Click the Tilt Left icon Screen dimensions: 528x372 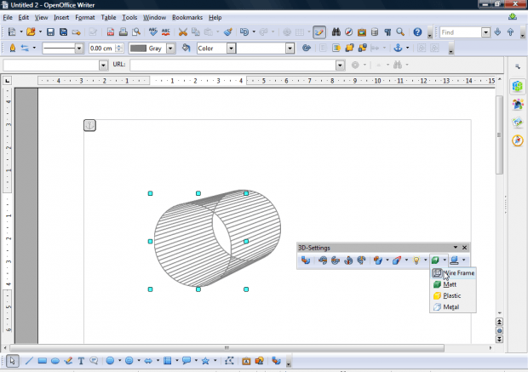pyautogui.click(x=349, y=260)
